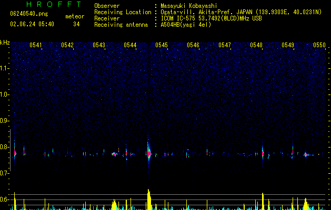
Task: Click the 0.7 frequency axis label
Action: 4,173
